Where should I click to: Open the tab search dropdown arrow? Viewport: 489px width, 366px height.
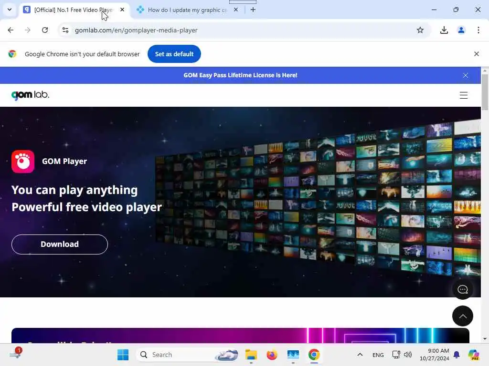pyautogui.click(x=10, y=10)
